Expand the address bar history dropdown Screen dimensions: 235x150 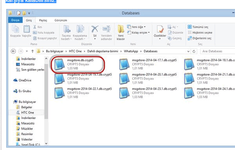[188, 51]
